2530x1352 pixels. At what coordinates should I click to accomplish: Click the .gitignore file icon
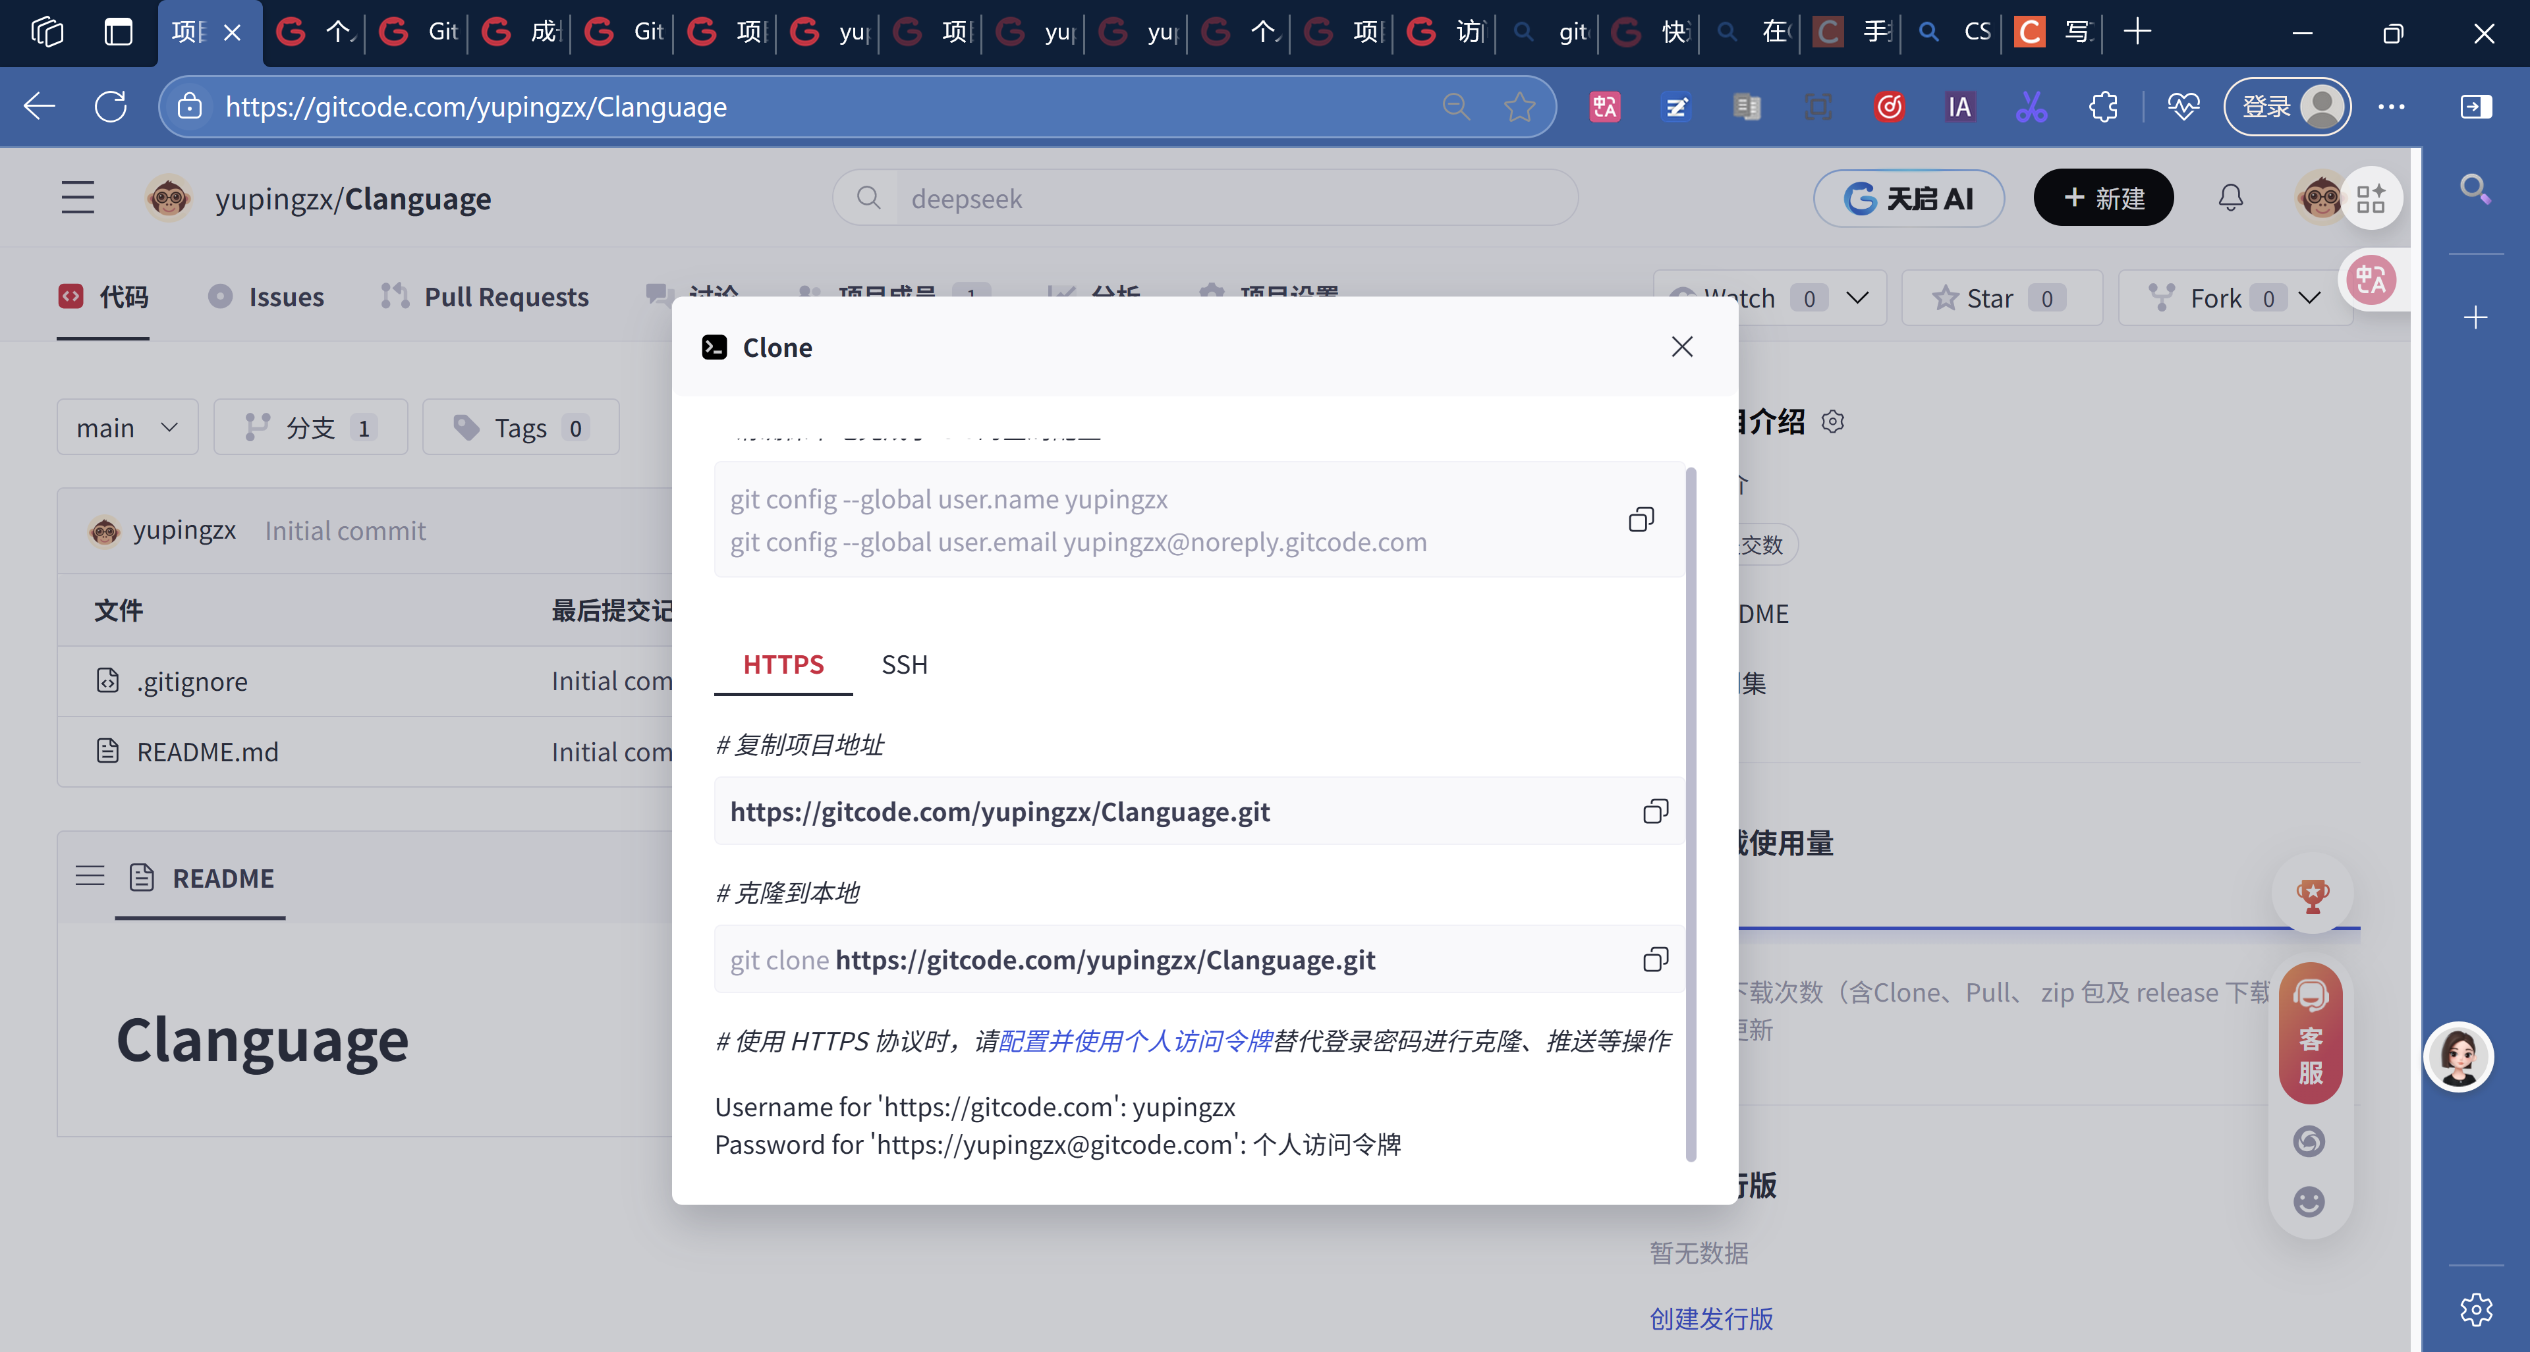(108, 680)
